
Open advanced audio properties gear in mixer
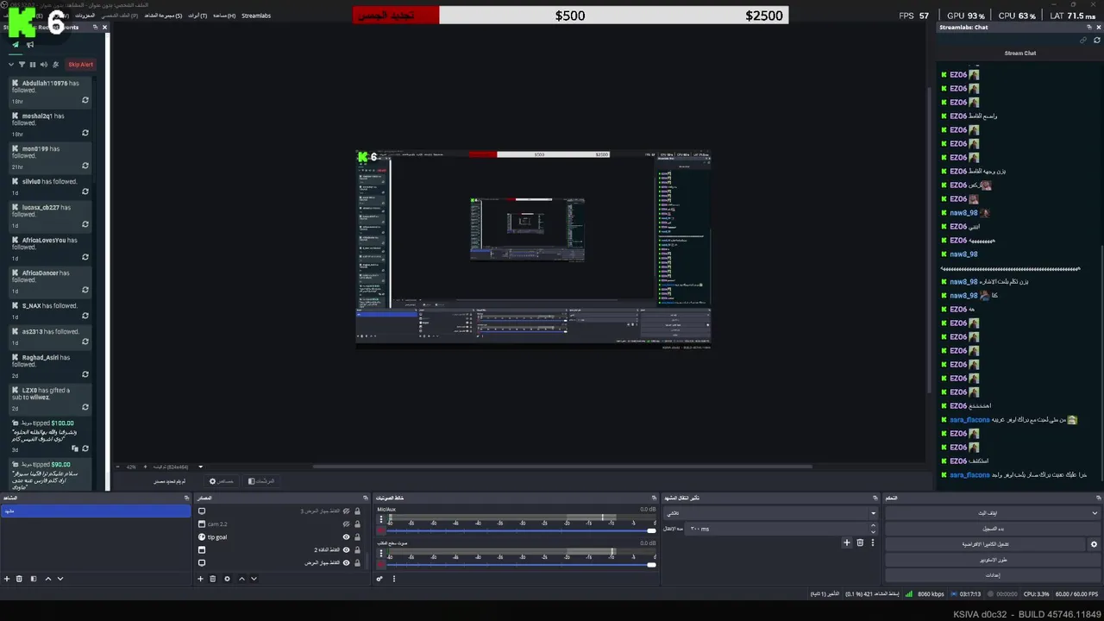click(x=379, y=579)
